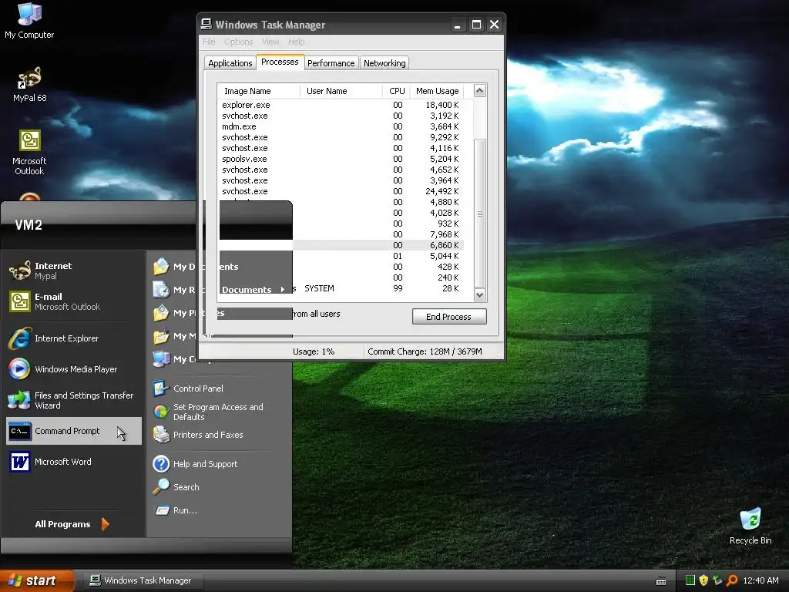Click process list scroll down arrow

pos(479,295)
